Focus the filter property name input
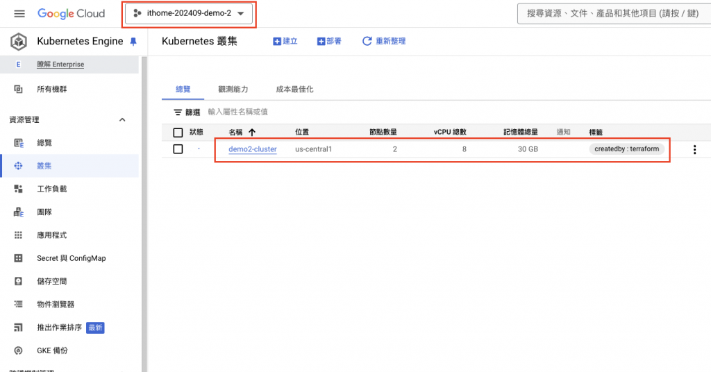 tap(238, 112)
